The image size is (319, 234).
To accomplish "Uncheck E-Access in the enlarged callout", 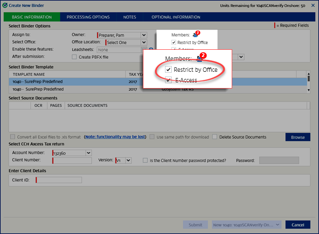I will (x=168, y=80).
